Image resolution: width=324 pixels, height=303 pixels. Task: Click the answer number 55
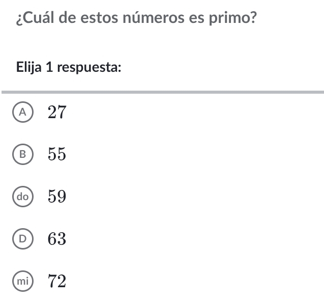[x=57, y=154]
